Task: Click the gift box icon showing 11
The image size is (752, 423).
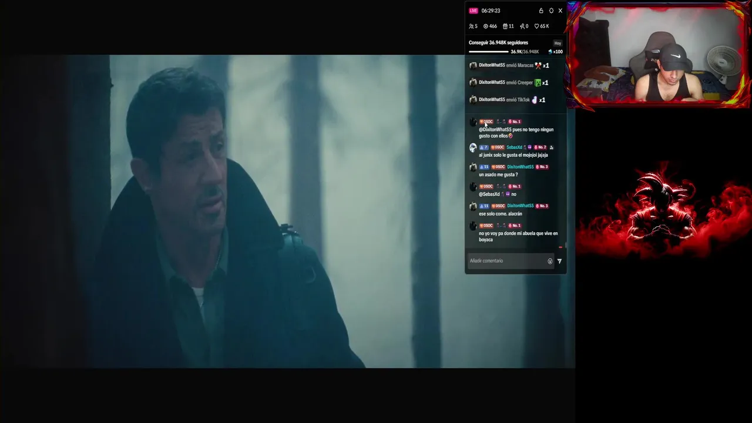Action: pyautogui.click(x=505, y=26)
